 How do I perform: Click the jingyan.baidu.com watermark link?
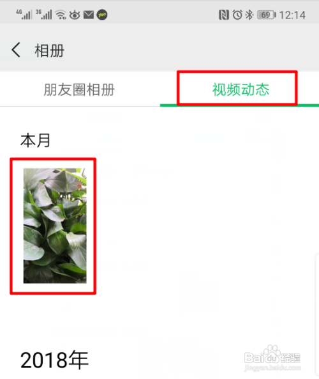[x=272, y=368]
